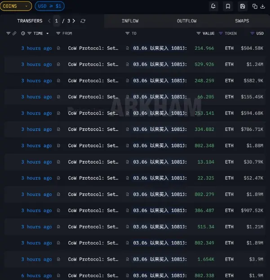Viewport: 270px width, 280px height.
Task: Click value 334.882 in table
Action: [204, 129]
